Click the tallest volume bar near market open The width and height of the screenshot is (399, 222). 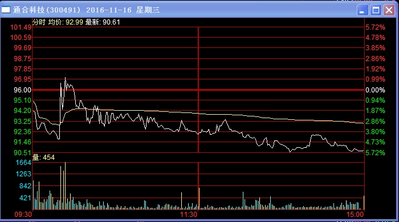pos(65,186)
